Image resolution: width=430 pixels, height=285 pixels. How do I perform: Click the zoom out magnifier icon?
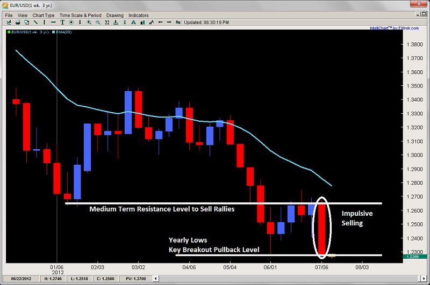point(98,22)
